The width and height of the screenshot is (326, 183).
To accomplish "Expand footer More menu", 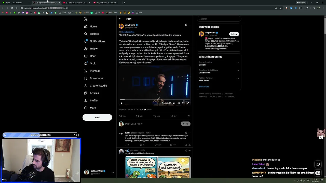I will [220, 97].
